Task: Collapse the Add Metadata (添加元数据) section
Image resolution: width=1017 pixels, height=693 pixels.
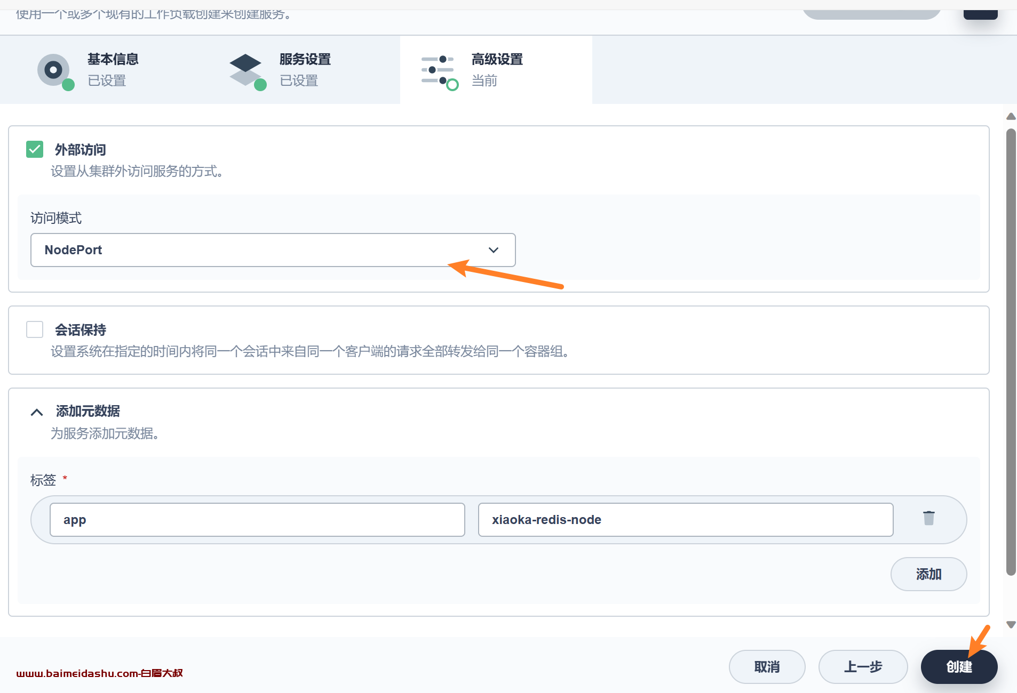Action: coord(37,412)
